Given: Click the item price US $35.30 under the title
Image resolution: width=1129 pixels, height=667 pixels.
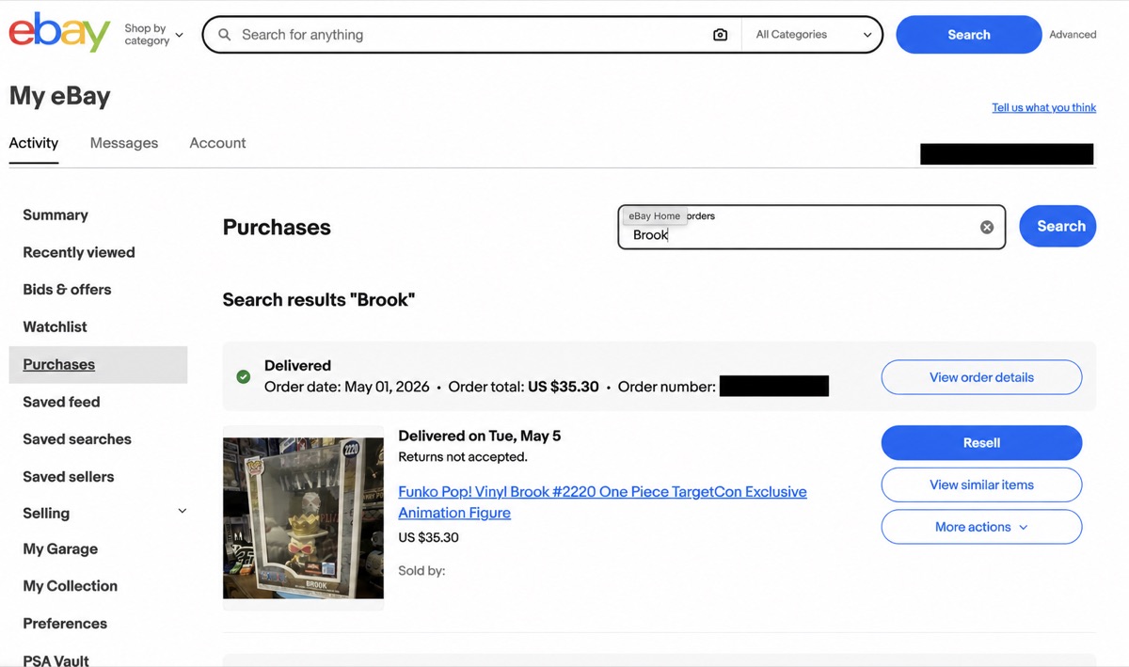Looking at the screenshot, I should pos(428,538).
